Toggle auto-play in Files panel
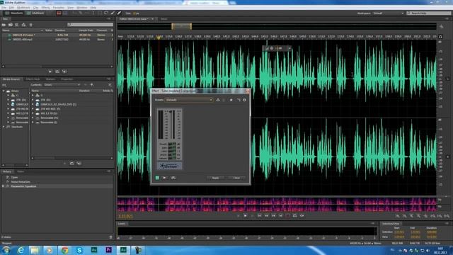Image resolution: width=453 pixels, height=255 pixels. coord(64,72)
